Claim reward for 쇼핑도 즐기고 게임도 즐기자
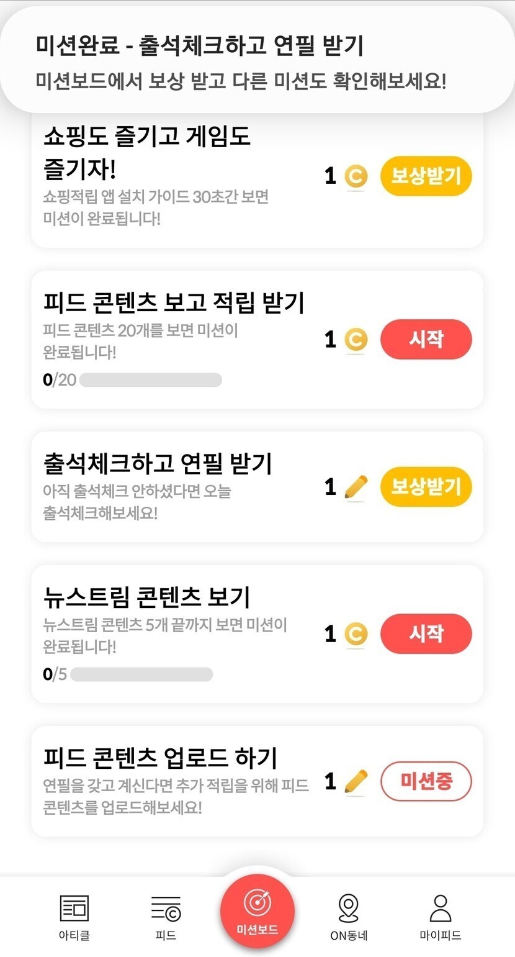The height and width of the screenshot is (957, 515). tap(426, 176)
